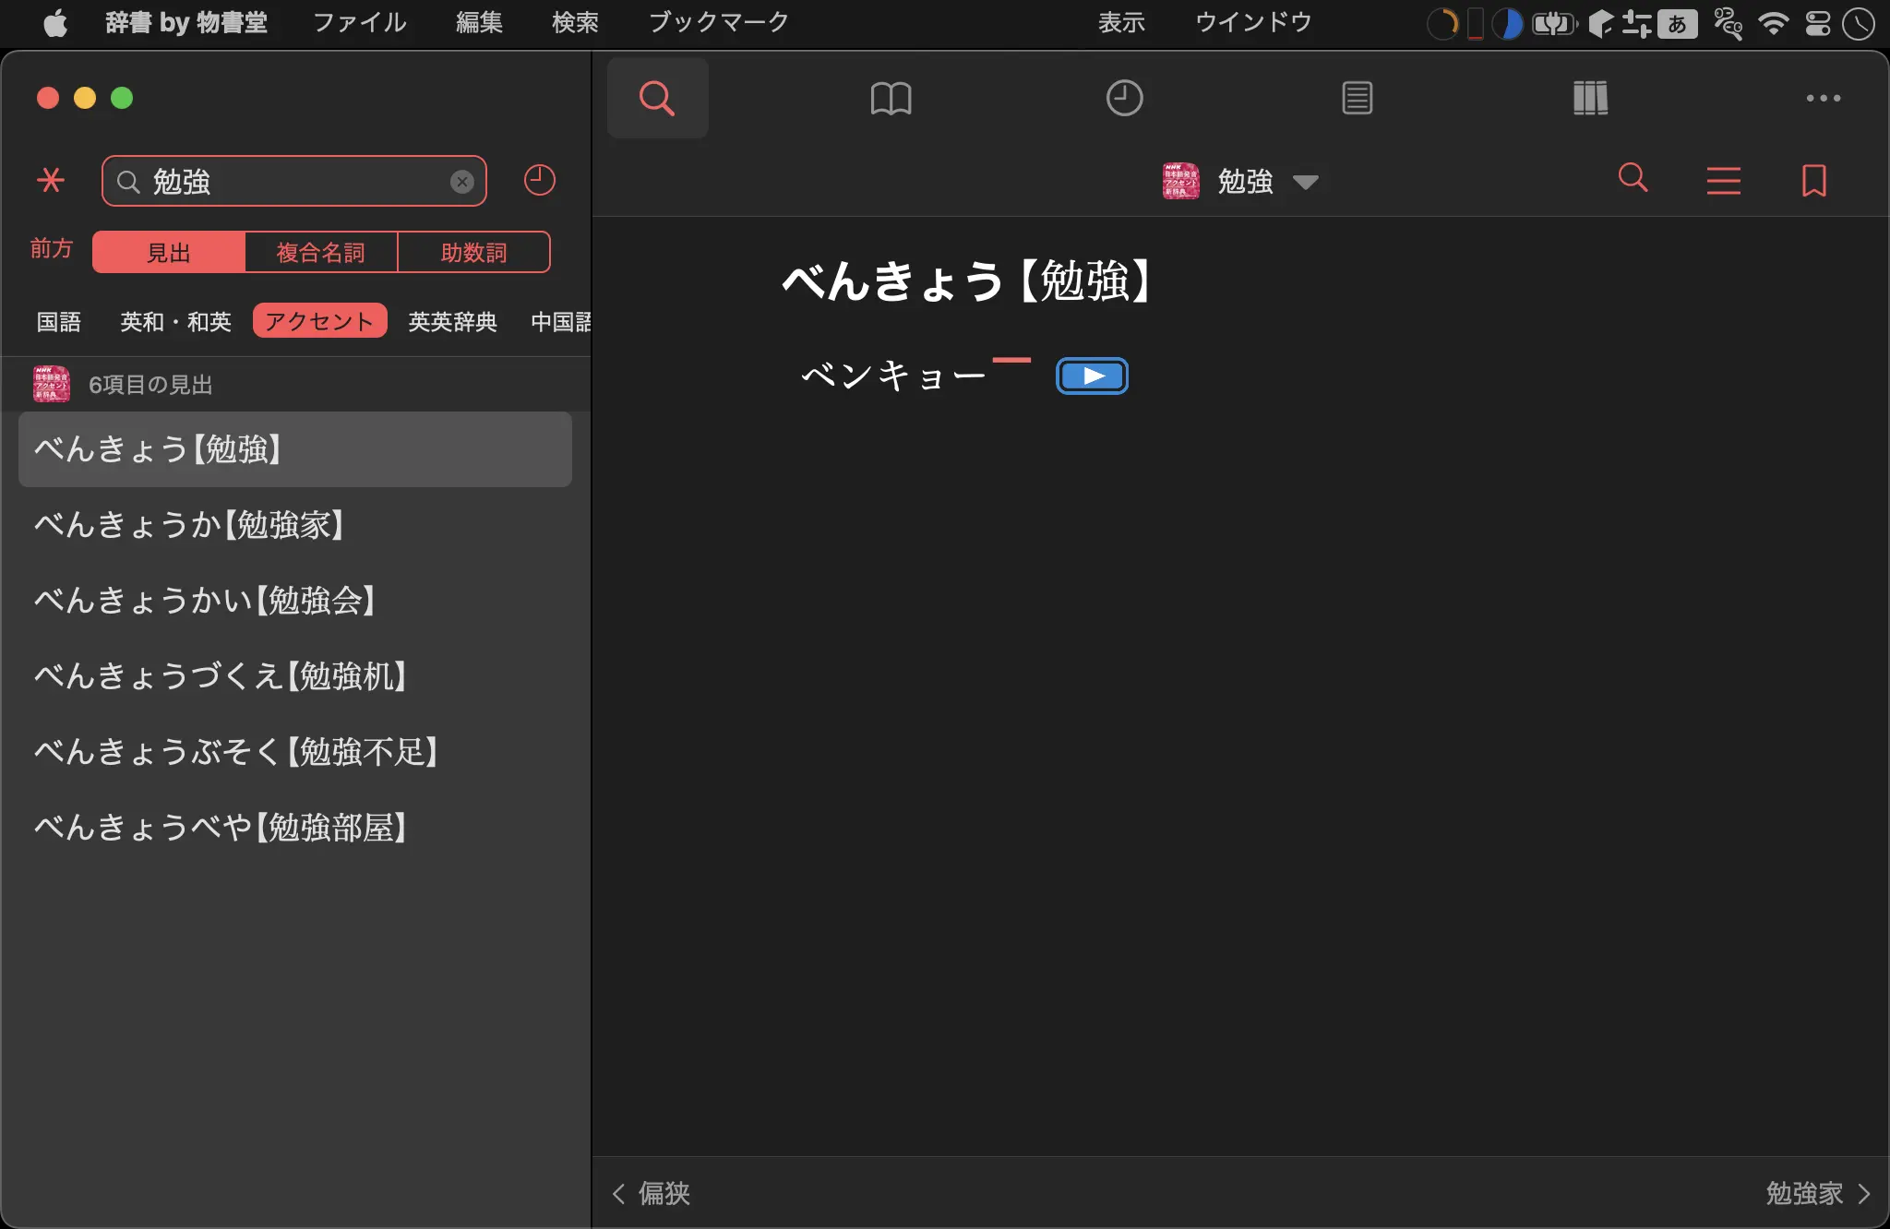1890x1229 pixels.
Task: Select result べんきょうべや【勉強部屋】
Action: click(295, 828)
